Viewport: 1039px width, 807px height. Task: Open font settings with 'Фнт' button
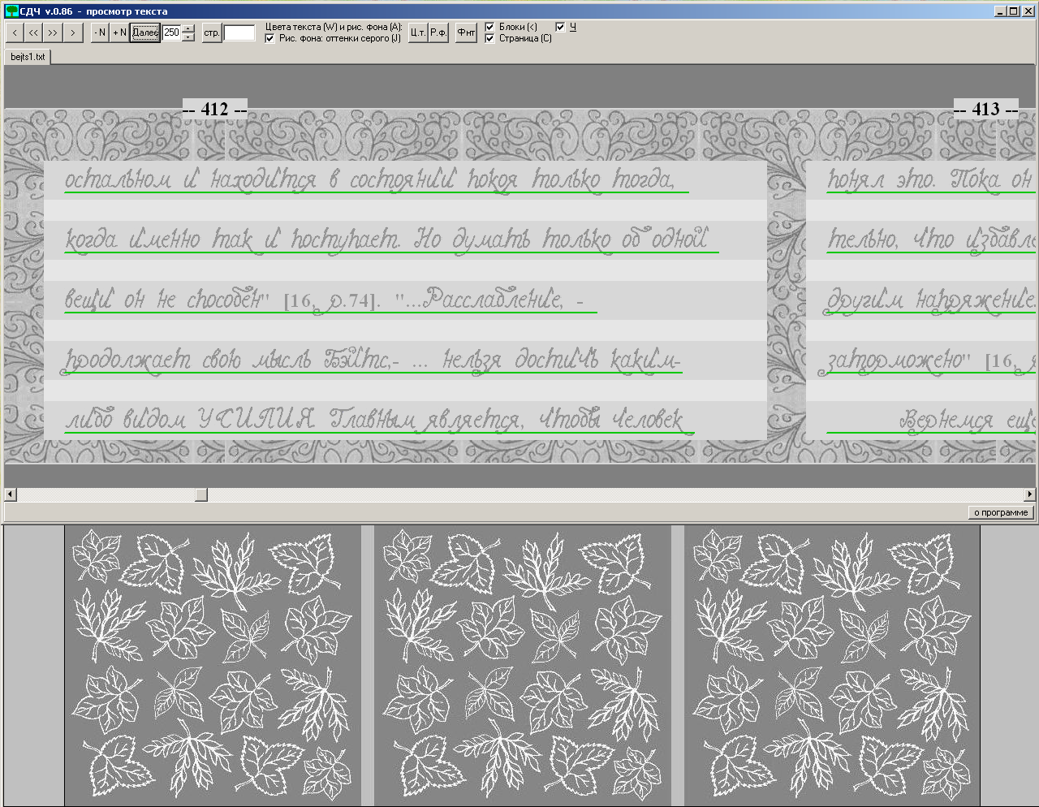click(466, 32)
